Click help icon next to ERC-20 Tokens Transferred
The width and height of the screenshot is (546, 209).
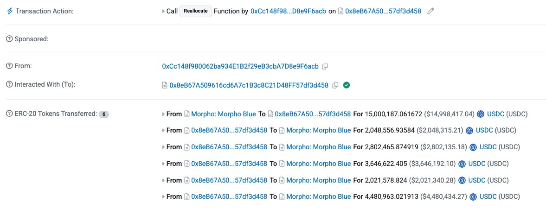(9, 114)
